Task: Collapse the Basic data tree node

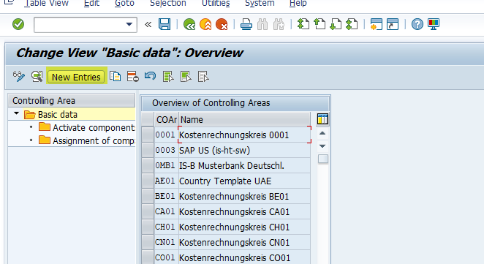Action: (x=16, y=114)
